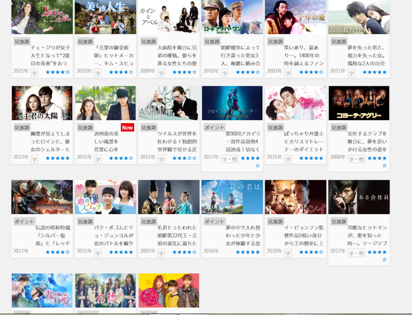The image size is (412, 315).
Task: Click the star rating on 君の名は。 card
Action: tap(248, 252)
